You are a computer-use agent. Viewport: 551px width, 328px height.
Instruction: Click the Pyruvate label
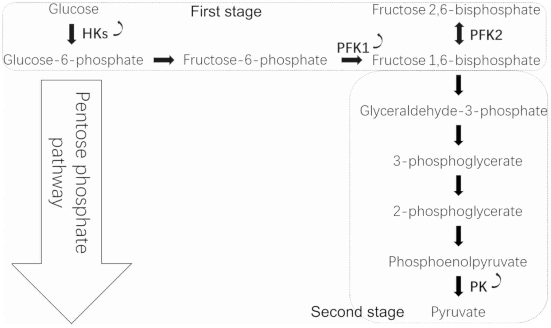coord(458,312)
